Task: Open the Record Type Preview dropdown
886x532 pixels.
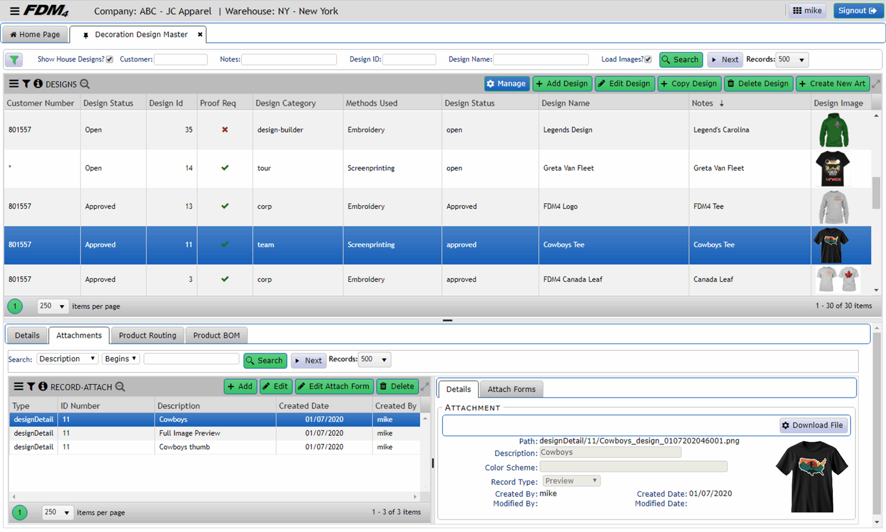Action: click(x=571, y=481)
